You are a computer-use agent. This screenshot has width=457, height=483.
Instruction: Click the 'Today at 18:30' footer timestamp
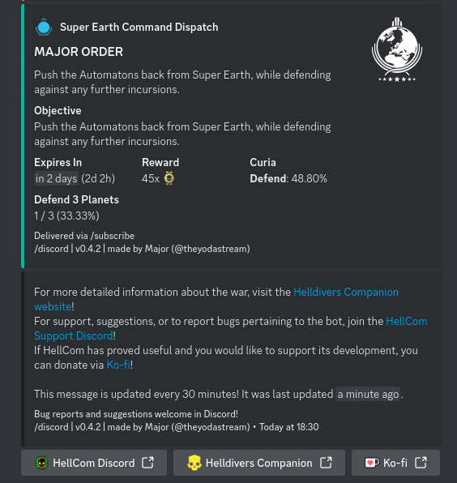point(288,427)
